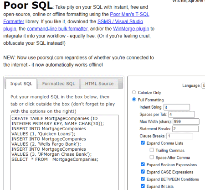205x190 pixels.
Task: Open the Poor Man's T-SQL Formatter link
Action: coord(129,14)
